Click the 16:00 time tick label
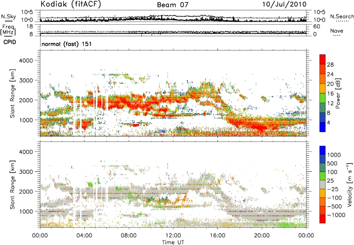This screenshot has width=354, height=245. tap(217, 236)
